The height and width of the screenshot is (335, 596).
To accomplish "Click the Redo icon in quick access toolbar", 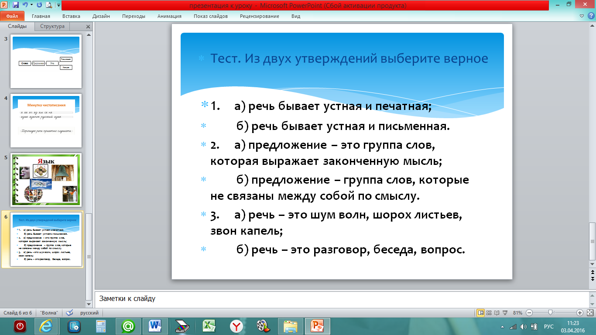I will click(x=39, y=5).
